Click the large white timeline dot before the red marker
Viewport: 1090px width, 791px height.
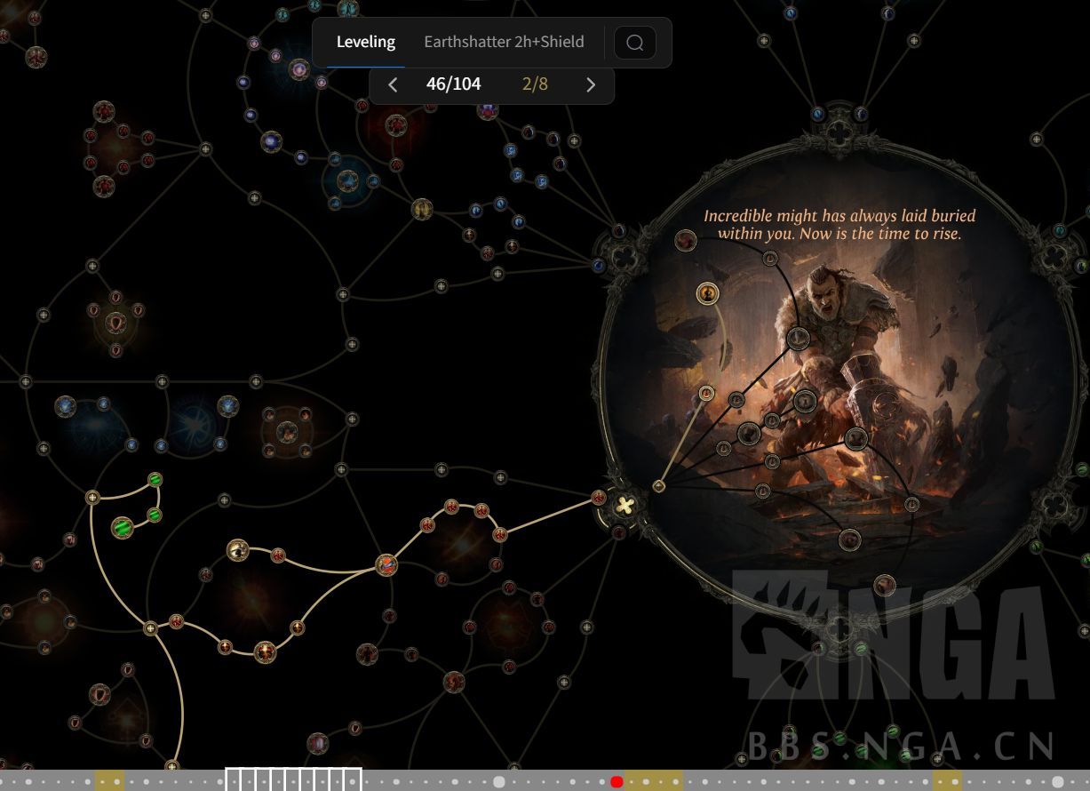click(499, 782)
